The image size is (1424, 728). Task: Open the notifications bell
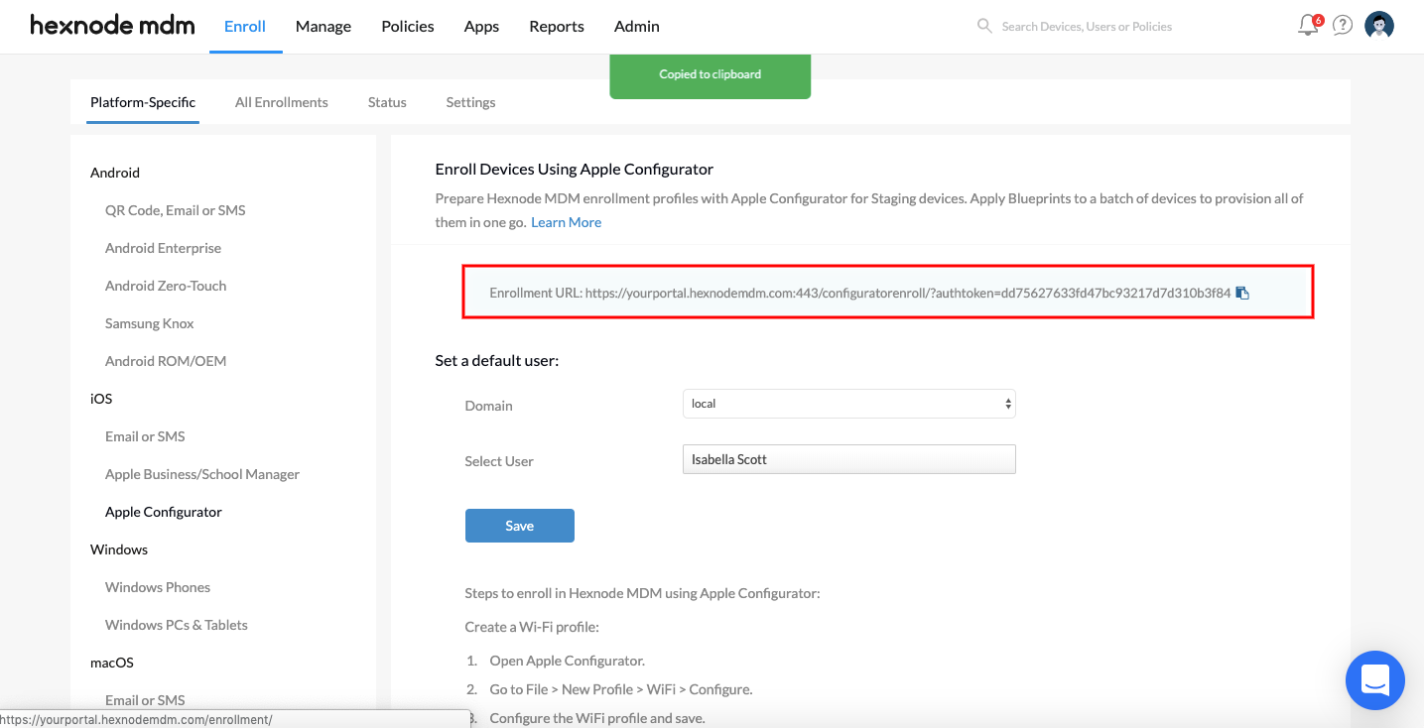[1309, 26]
